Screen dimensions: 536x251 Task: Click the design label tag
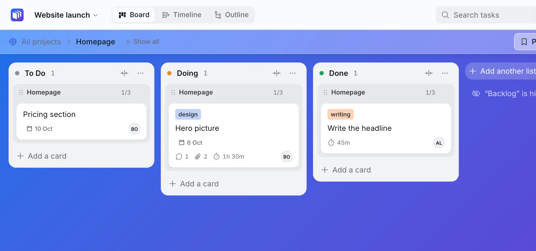point(188,114)
